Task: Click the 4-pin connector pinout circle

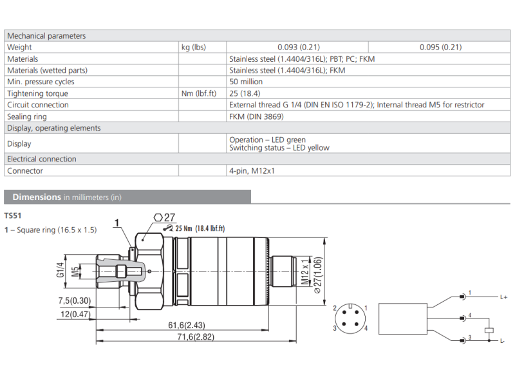Action: tap(350, 318)
